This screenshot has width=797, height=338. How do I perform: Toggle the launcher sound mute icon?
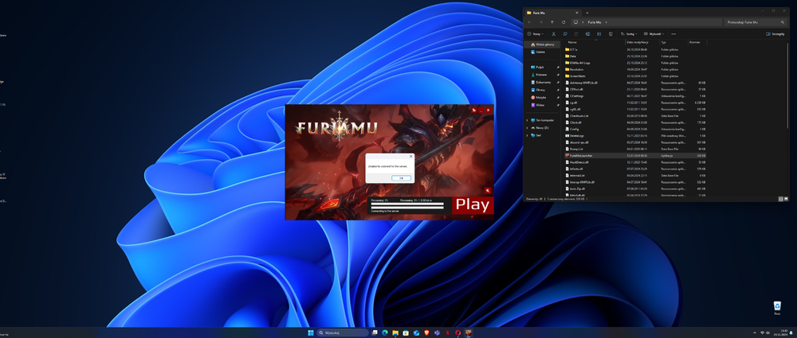[x=488, y=190]
